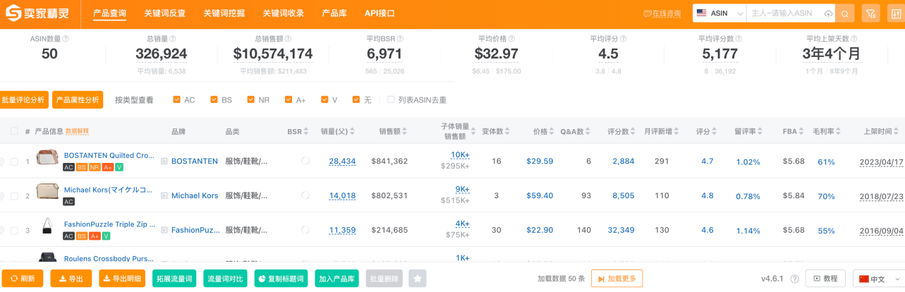Image resolution: width=905 pixels, height=292 pixels.
Task: Click help icon next to 平均评分数
Action: 740,39
